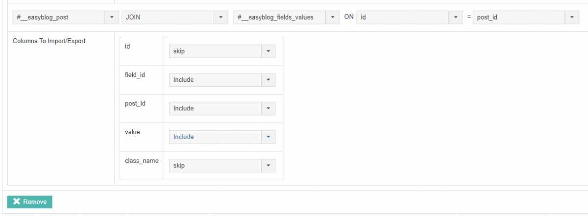This screenshot has width=588, height=218.
Task: Open post_id column Include dropdown
Action: [x=215, y=108]
